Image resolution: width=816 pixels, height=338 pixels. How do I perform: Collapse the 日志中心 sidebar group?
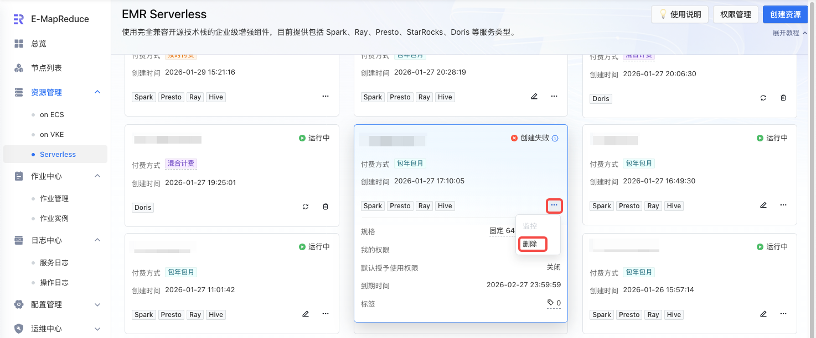pyautogui.click(x=97, y=240)
